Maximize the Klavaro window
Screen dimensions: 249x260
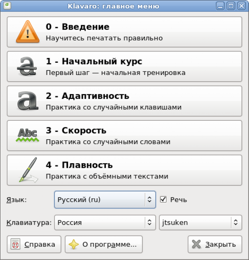tap(231, 6)
